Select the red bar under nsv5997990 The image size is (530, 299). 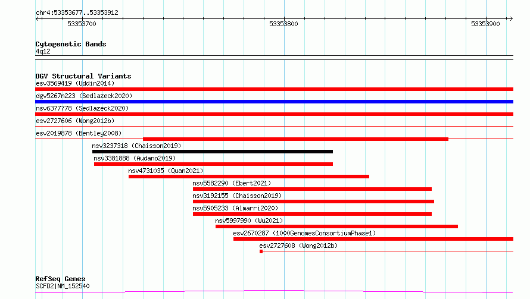tap(336, 226)
